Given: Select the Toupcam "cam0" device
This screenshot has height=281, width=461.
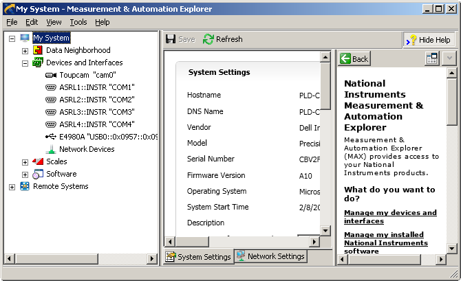Looking at the screenshot, I should 87,75.
